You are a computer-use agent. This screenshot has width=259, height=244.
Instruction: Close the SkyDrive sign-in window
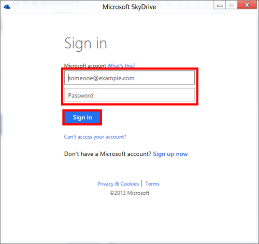(x=247, y=5)
